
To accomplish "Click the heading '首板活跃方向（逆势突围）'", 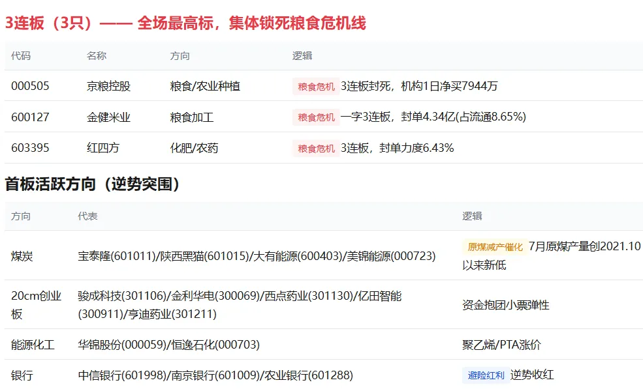I will pos(92,184).
